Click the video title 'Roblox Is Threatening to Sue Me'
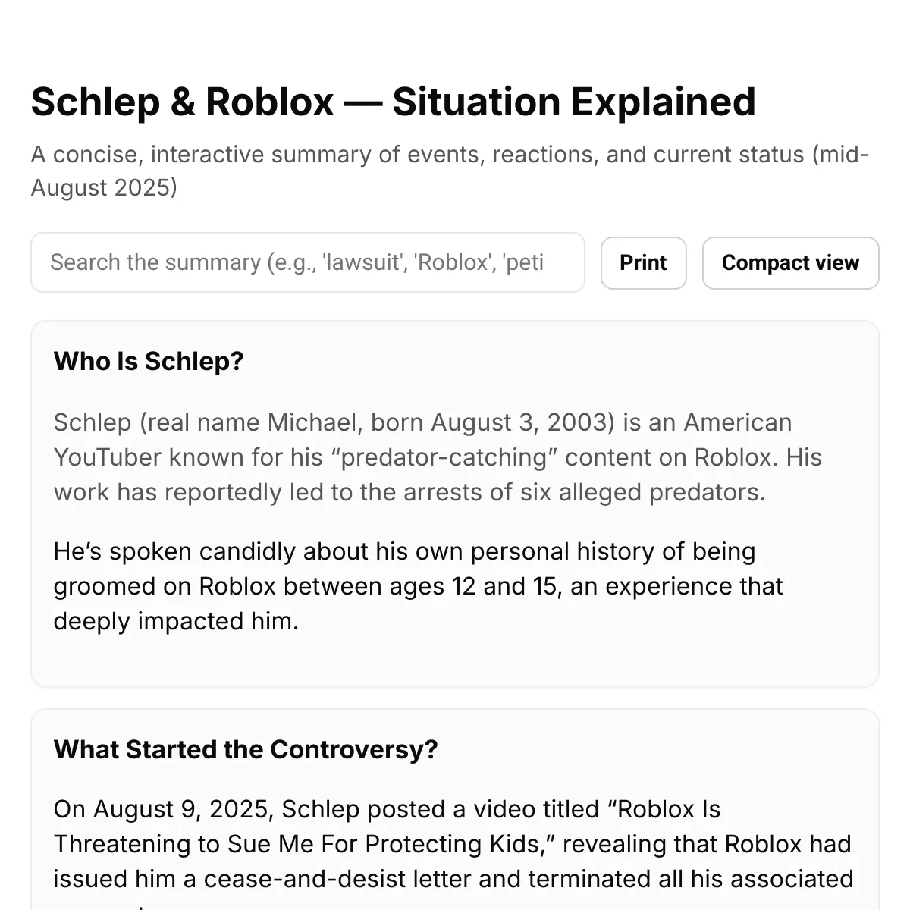This screenshot has width=910, height=910. 387,827
